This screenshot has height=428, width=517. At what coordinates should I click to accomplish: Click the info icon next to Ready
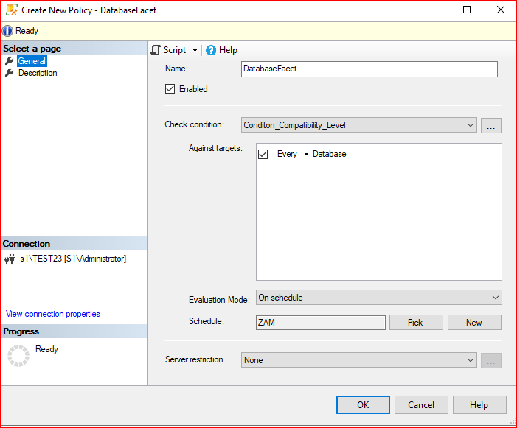[x=7, y=31]
